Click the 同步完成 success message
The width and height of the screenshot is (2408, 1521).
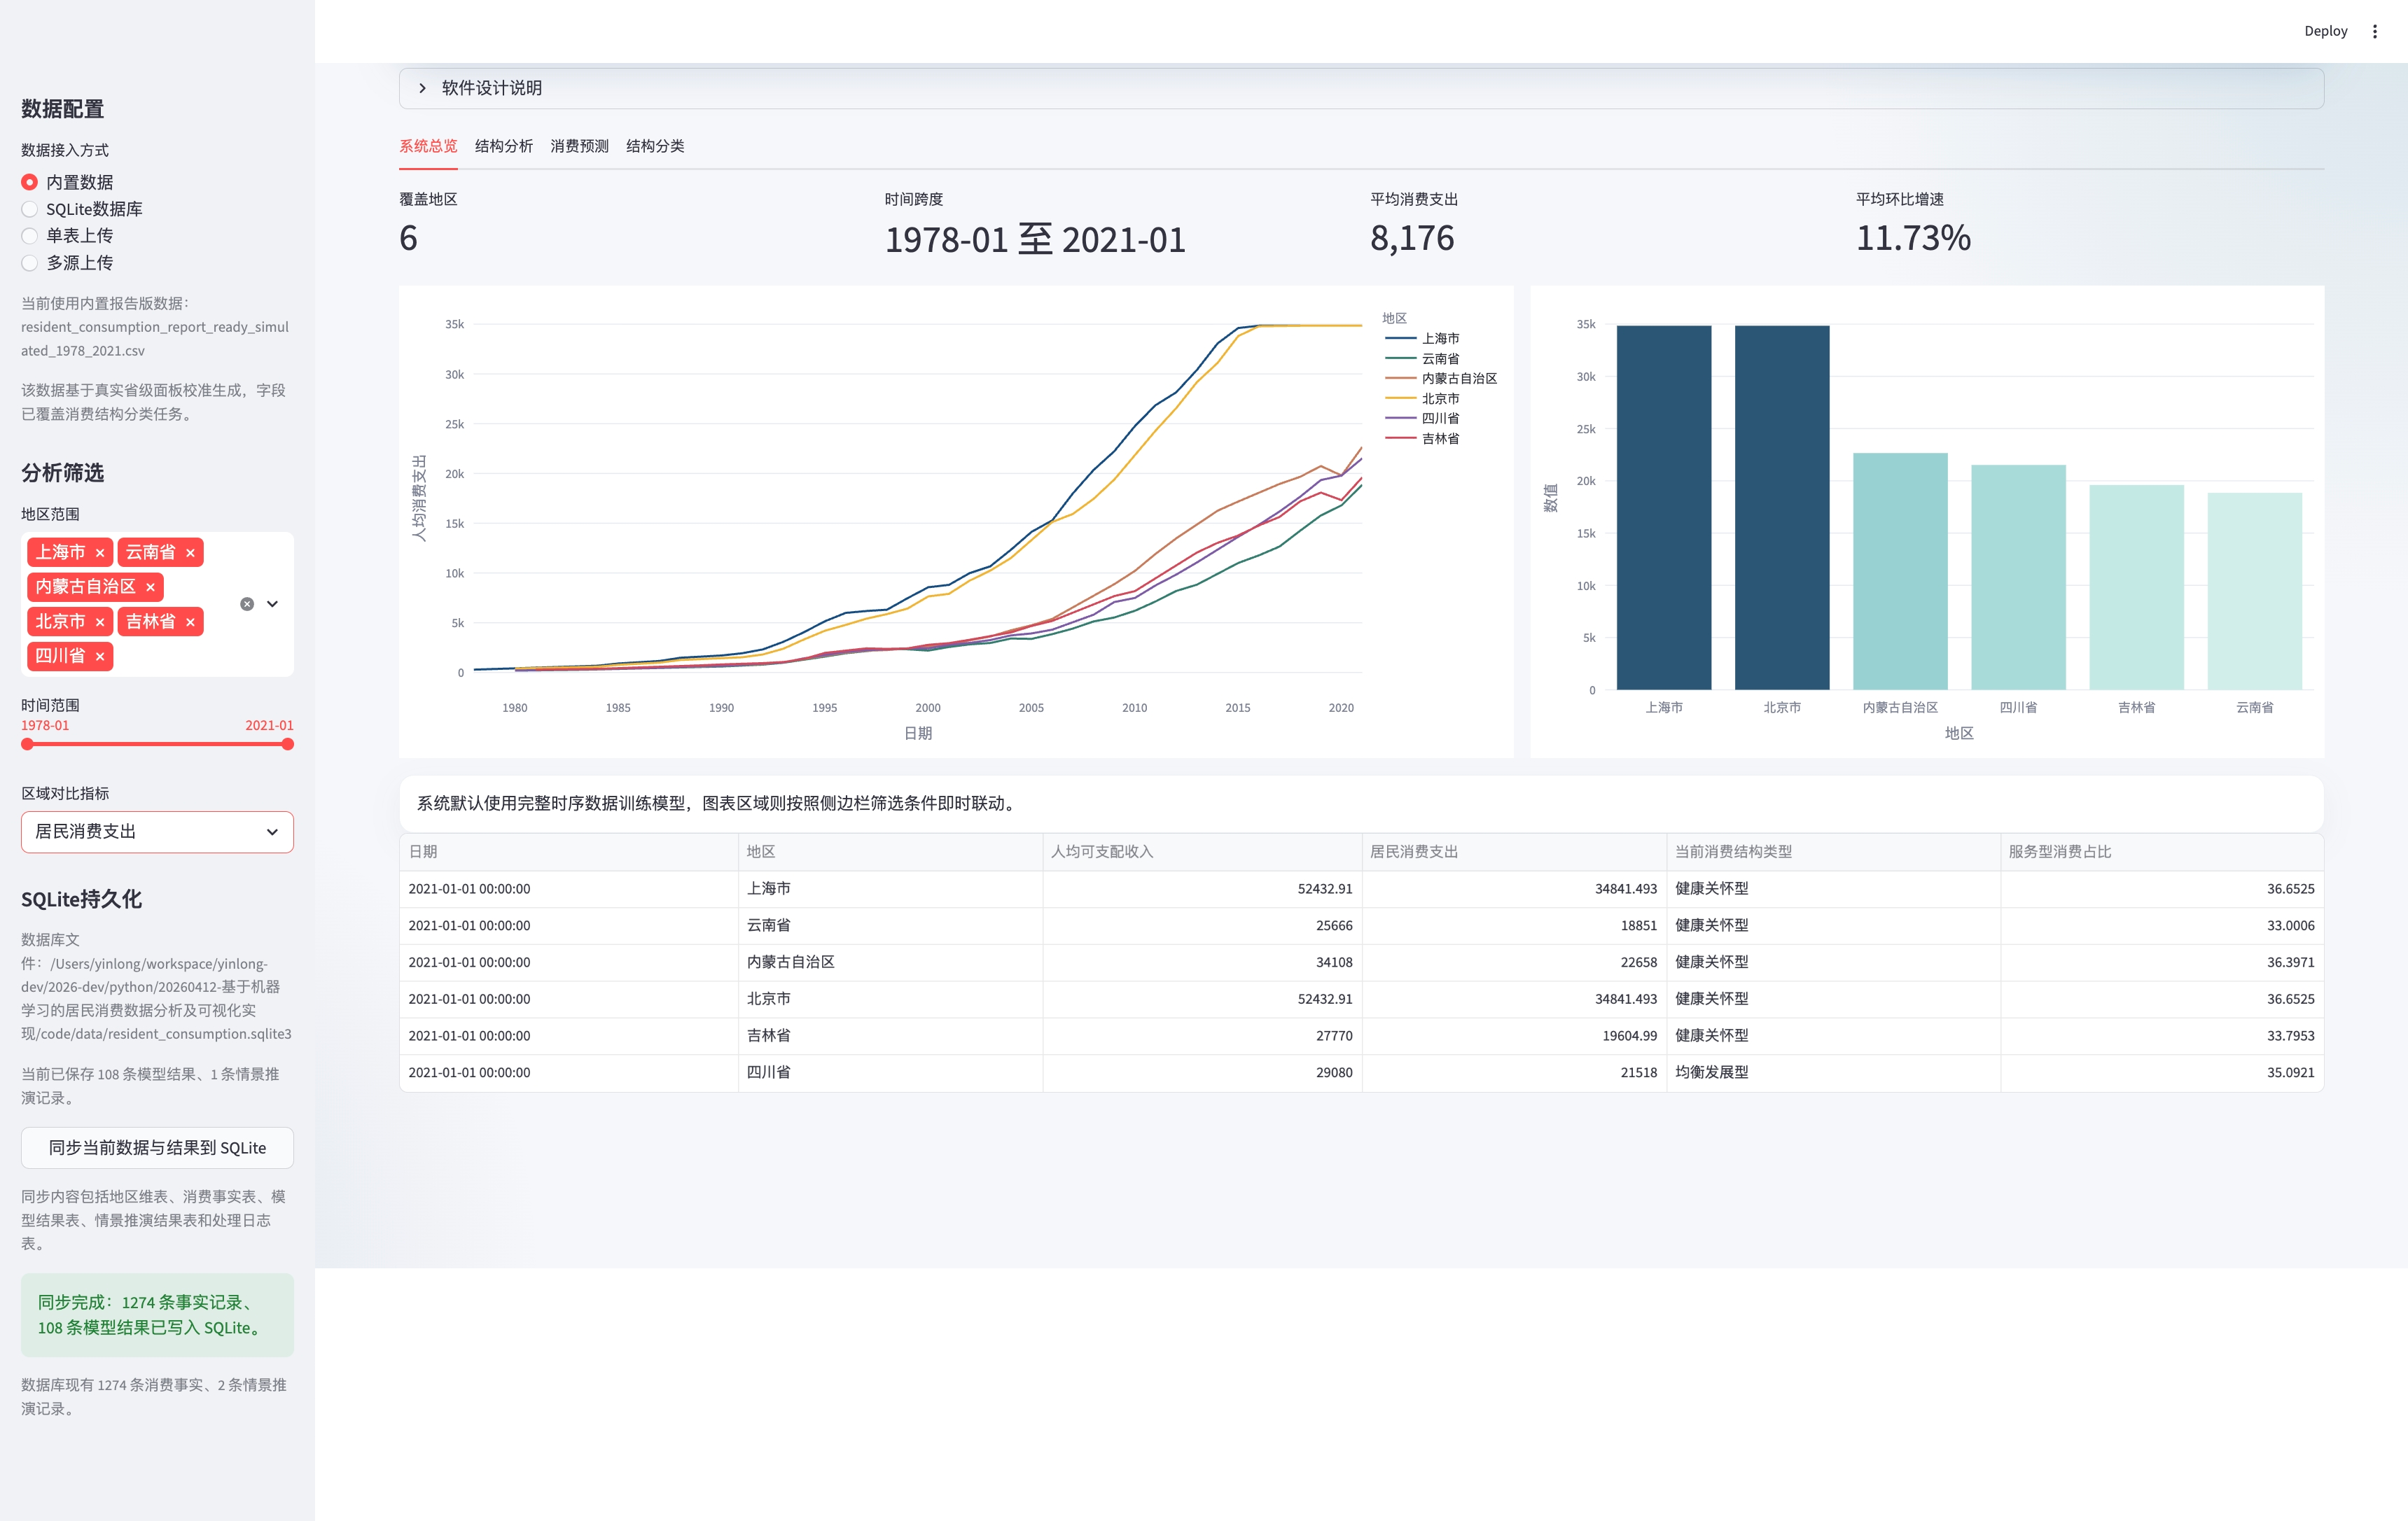[157, 1315]
